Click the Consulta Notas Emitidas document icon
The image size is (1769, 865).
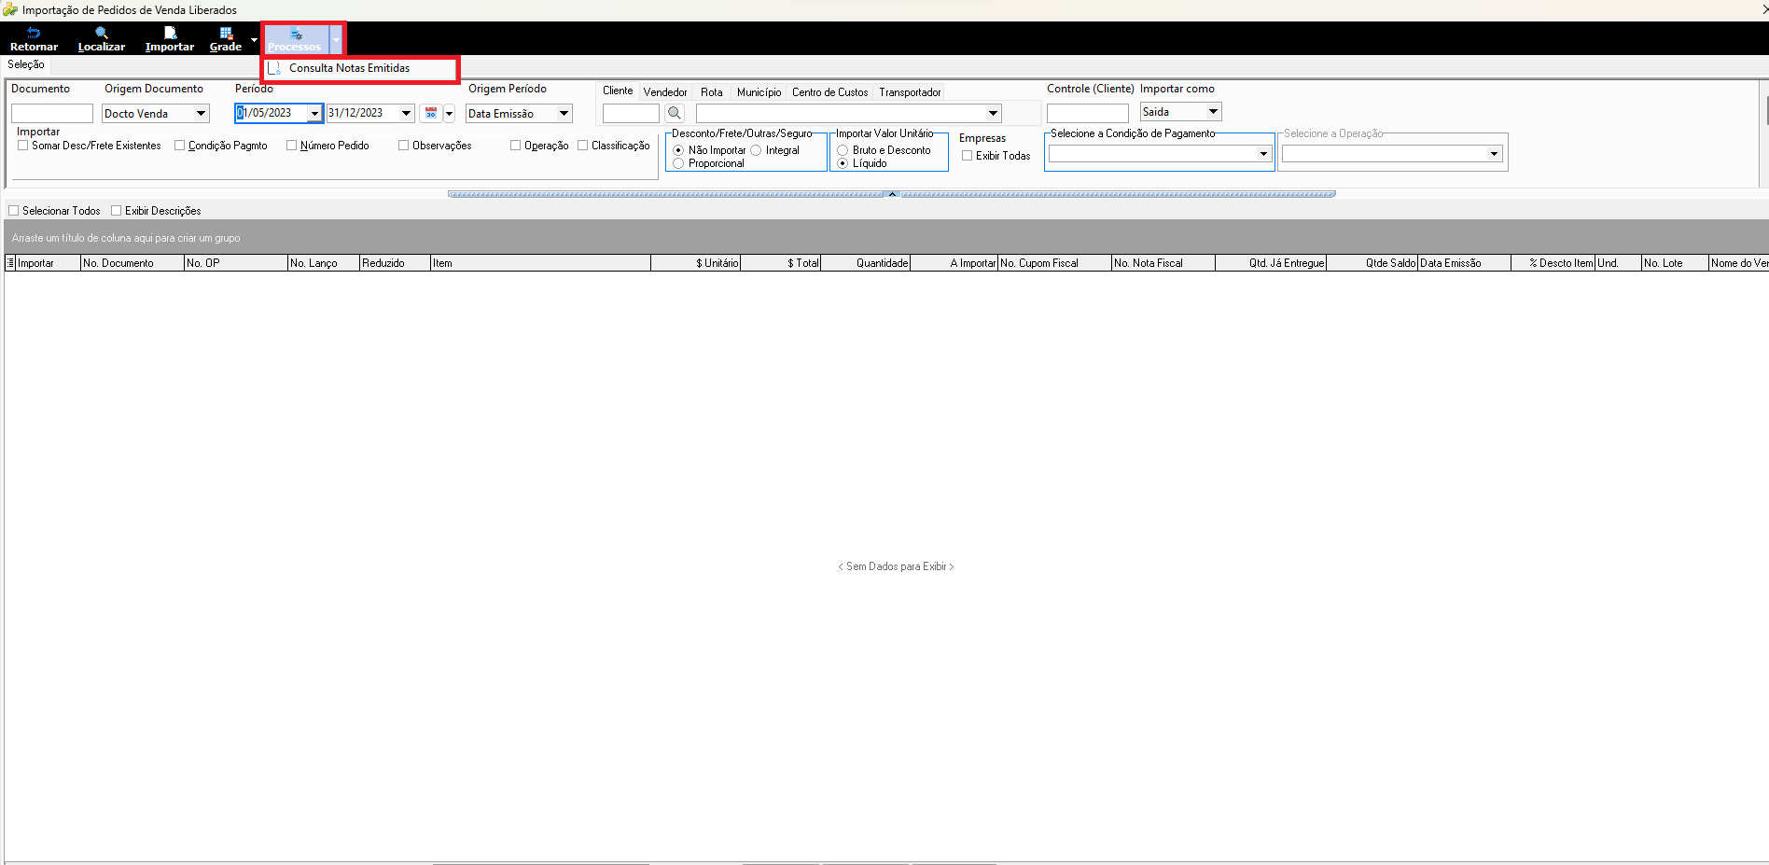(274, 68)
